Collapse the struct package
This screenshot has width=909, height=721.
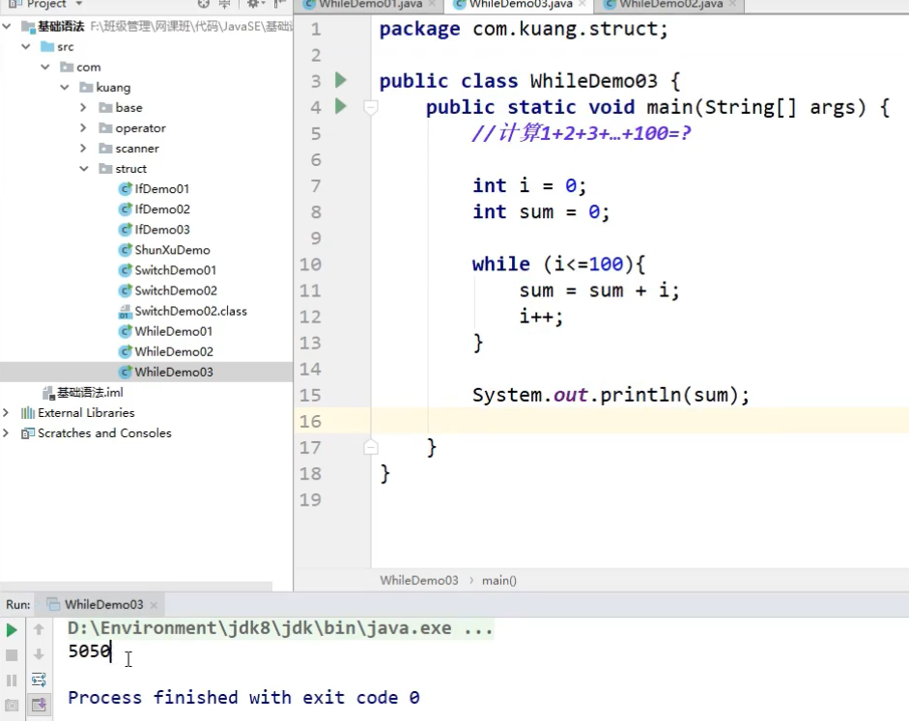point(84,169)
